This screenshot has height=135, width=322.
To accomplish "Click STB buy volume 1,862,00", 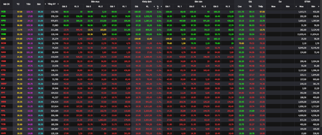I will pyautogui.click(x=102, y=120).
